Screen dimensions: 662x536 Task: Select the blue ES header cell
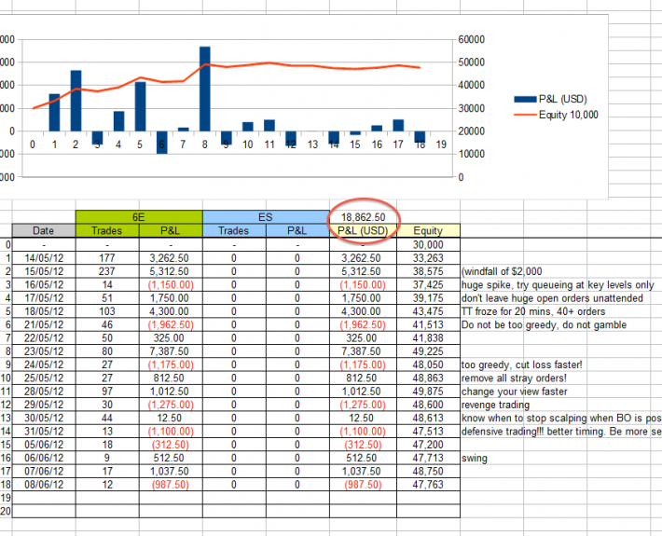tap(265, 216)
